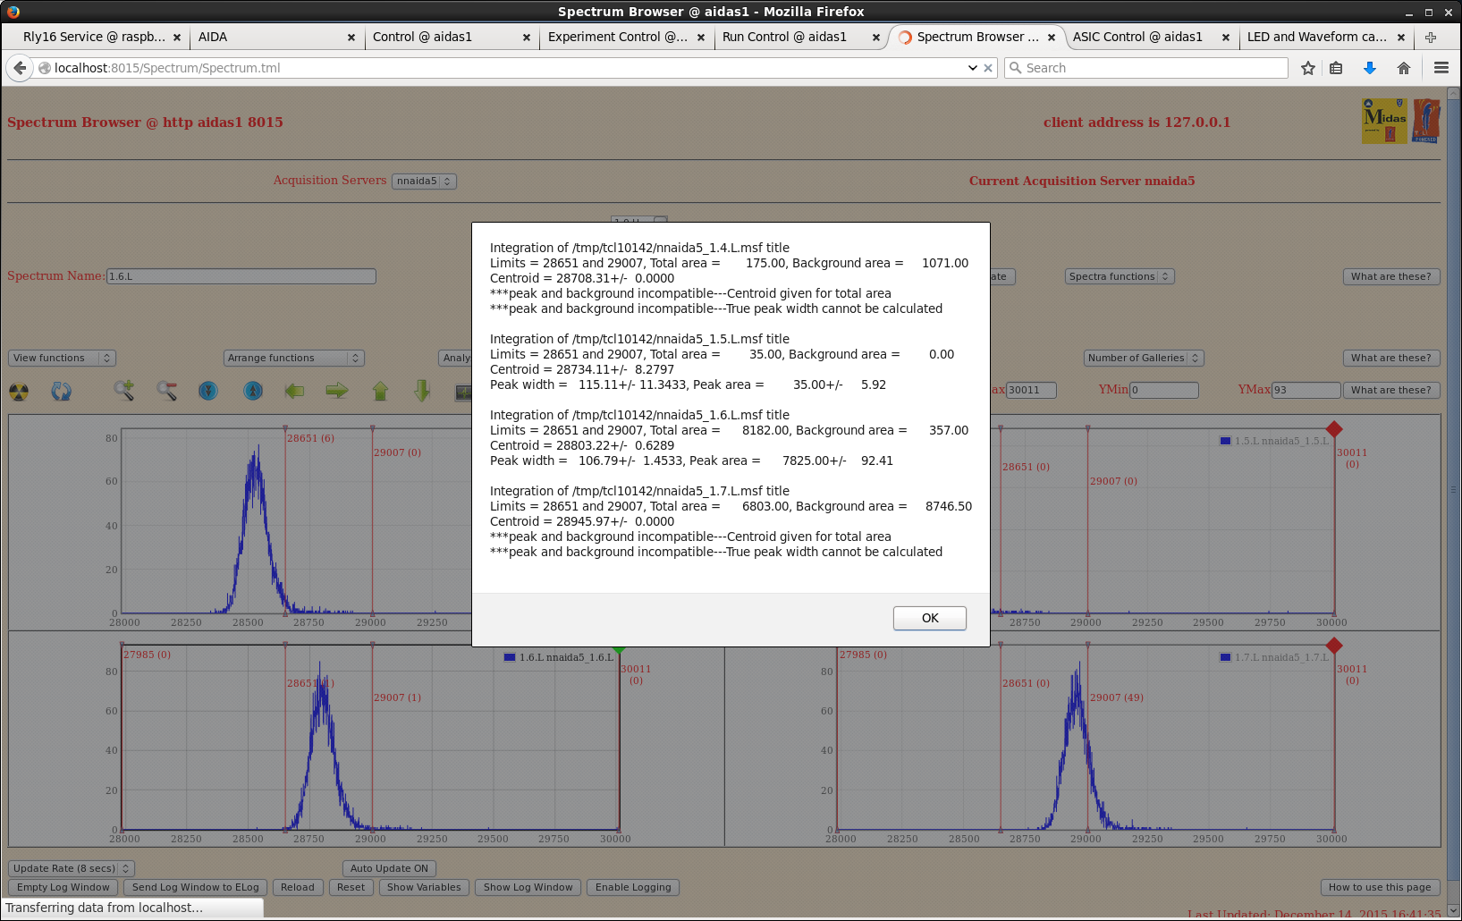Click the blue double up-arrow icon
1462x921 pixels.
pos(253,391)
